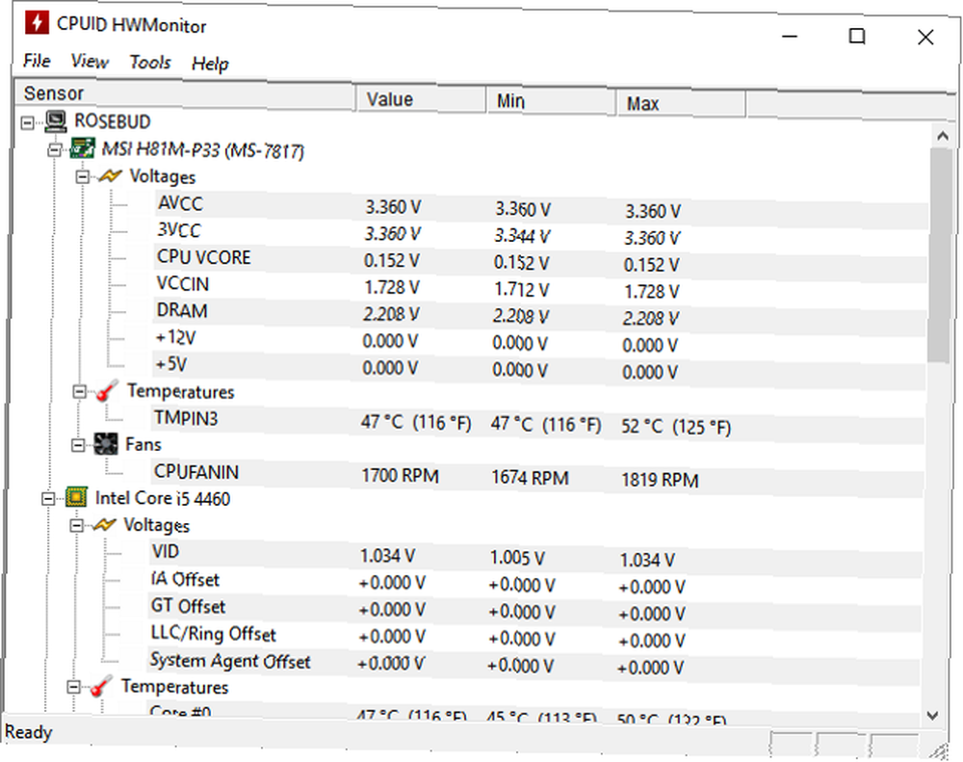Screen dimensions: 963x762
Task: Click the VCCIN 1.712 V min value
Action: pyautogui.click(x=521, y=289)
